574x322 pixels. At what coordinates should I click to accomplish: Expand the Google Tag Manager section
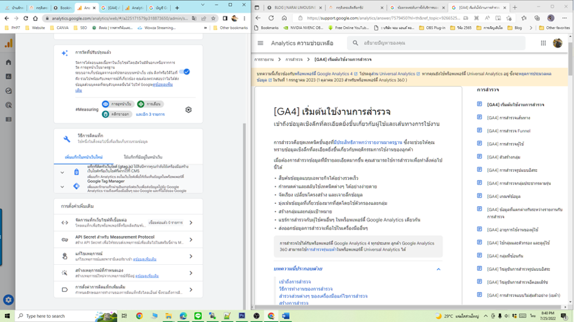[62, 186]
